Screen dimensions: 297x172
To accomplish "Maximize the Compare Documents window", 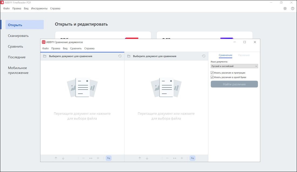I will [245, 42].
